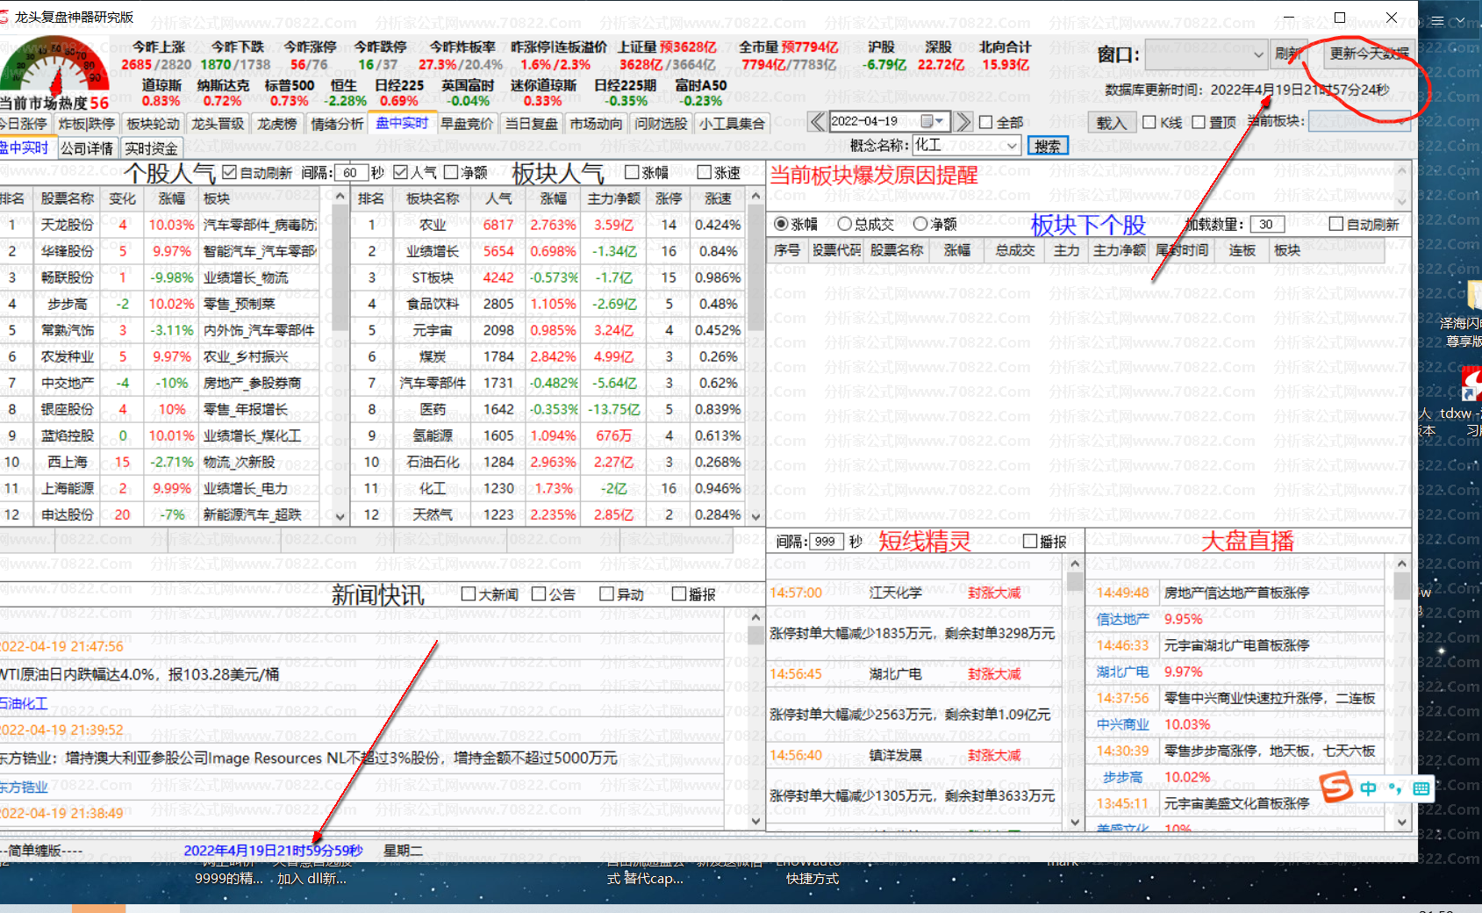1482x913 pixels.
Task: Sort by the 主力净额 column in 板块人气
Action: coord(614,198)
